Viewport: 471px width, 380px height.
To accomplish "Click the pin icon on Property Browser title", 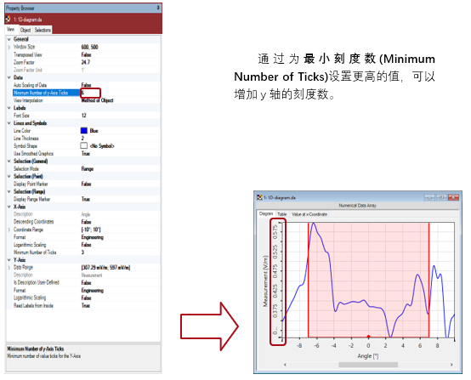I will (x=158, y=8).
